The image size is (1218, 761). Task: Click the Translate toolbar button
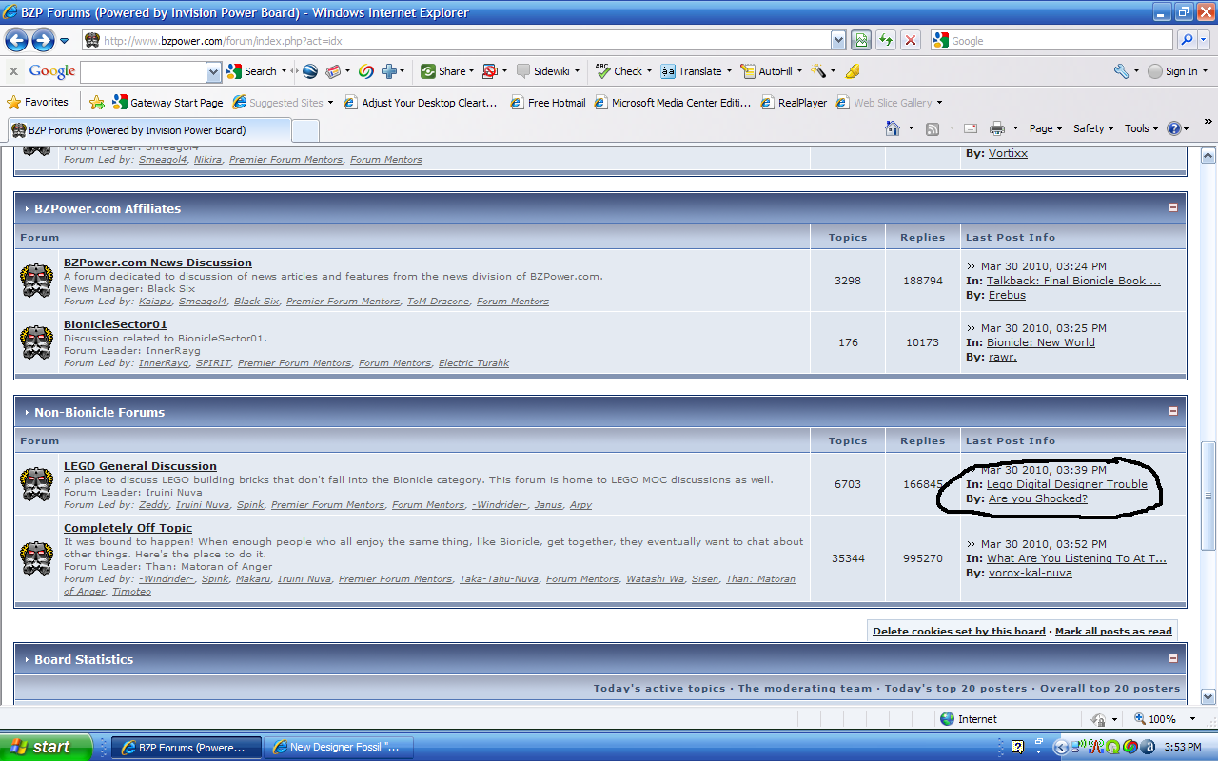[692, 71]
